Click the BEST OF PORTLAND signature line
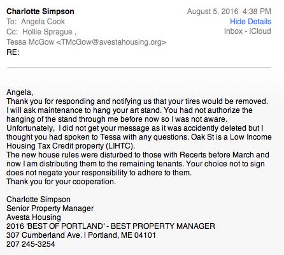The height and width of the screenshot is (255, 284). tap(111, 226)
